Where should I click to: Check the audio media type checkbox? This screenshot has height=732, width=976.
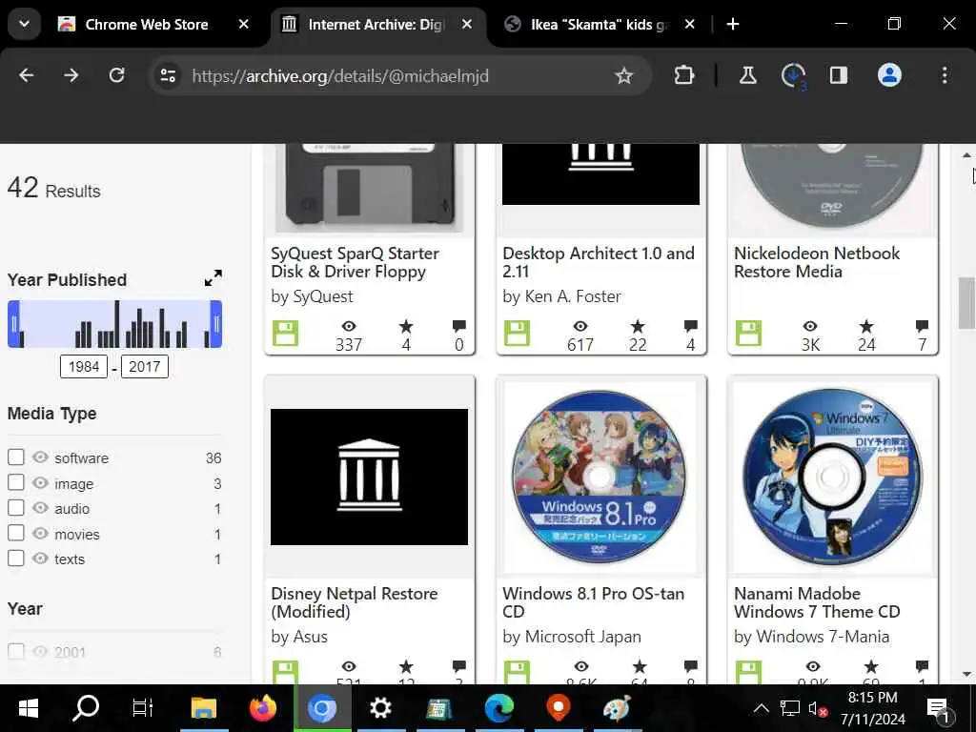[16, 508]
